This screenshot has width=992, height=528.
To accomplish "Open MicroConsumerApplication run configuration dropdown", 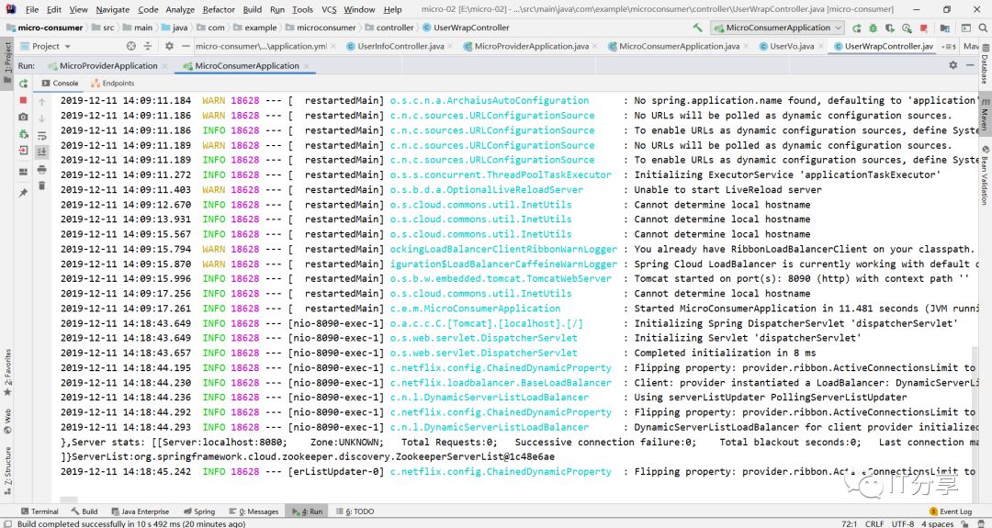I will pyautogui.click(x=778, y=28).
